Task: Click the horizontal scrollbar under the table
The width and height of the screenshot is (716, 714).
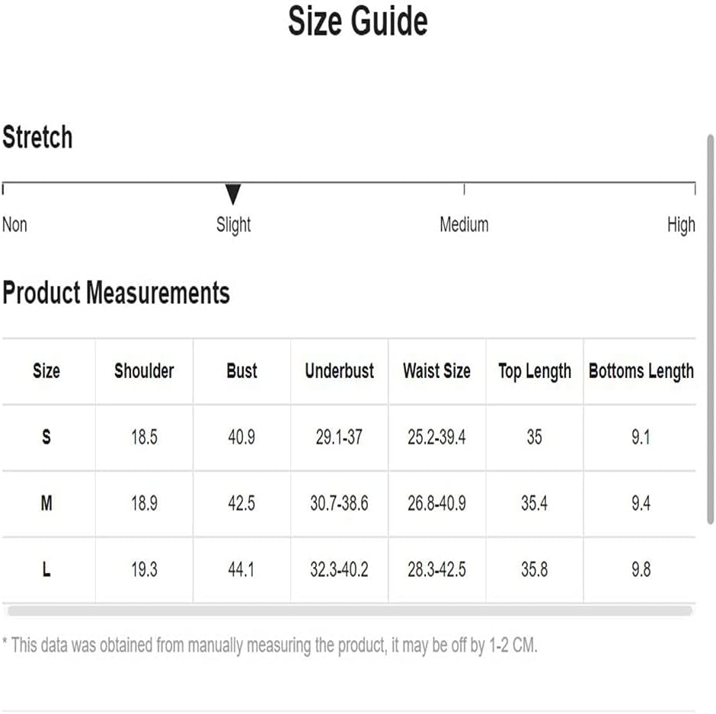Action: pyautogui.click(x=349, y=610)
